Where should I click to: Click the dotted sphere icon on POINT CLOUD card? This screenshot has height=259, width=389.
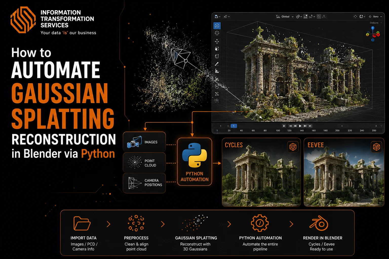coord(135,162)
